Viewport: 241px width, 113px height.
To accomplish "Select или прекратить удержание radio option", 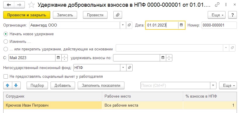I will pyautogui.click(x=6, y=49).
